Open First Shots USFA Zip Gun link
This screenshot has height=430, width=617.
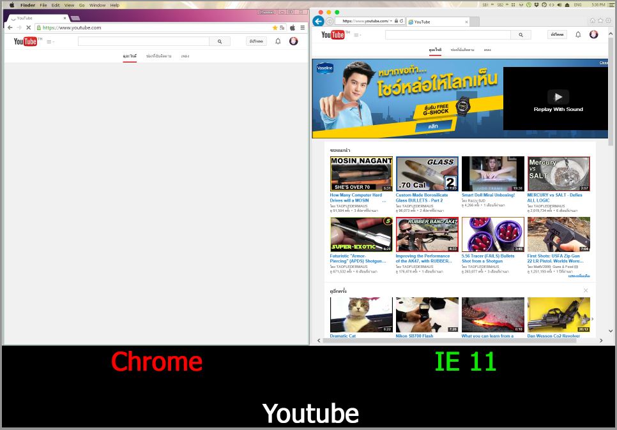coord(555,258)
